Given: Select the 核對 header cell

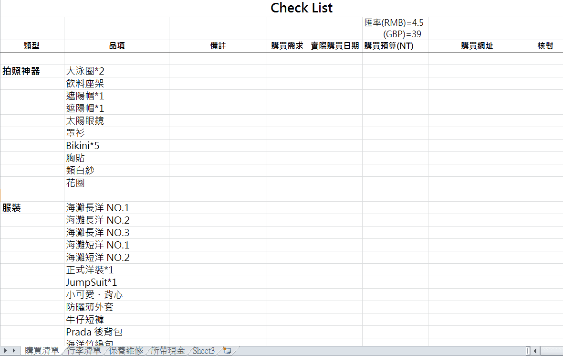Looking at the screenshot, I should pos(545,46).
